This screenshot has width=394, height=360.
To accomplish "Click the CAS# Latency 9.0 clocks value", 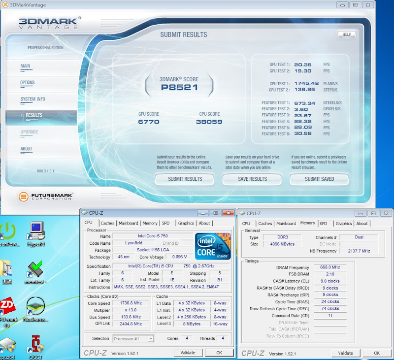I will click(330, 281).
